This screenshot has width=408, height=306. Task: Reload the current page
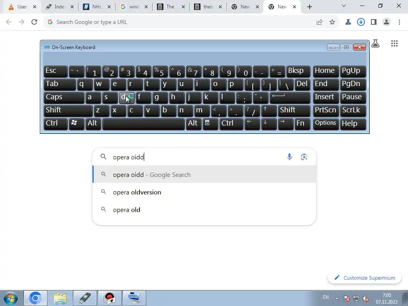pos(34,22)
